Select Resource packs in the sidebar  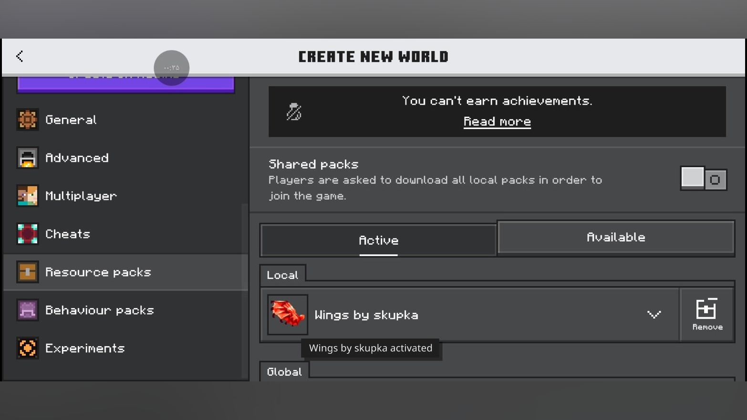click(x=125, y=272)
